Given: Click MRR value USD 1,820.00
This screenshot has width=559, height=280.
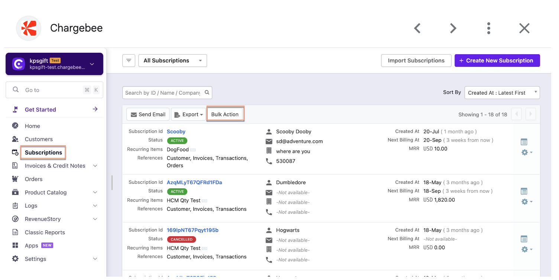Looking at the screenshot, I should [439, 200].
